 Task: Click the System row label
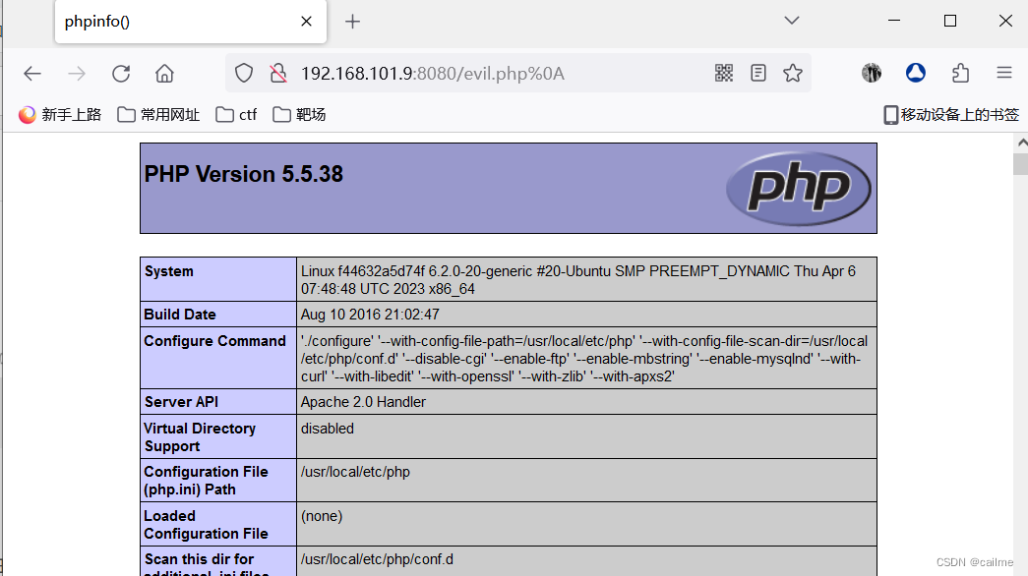click(169, 271)
